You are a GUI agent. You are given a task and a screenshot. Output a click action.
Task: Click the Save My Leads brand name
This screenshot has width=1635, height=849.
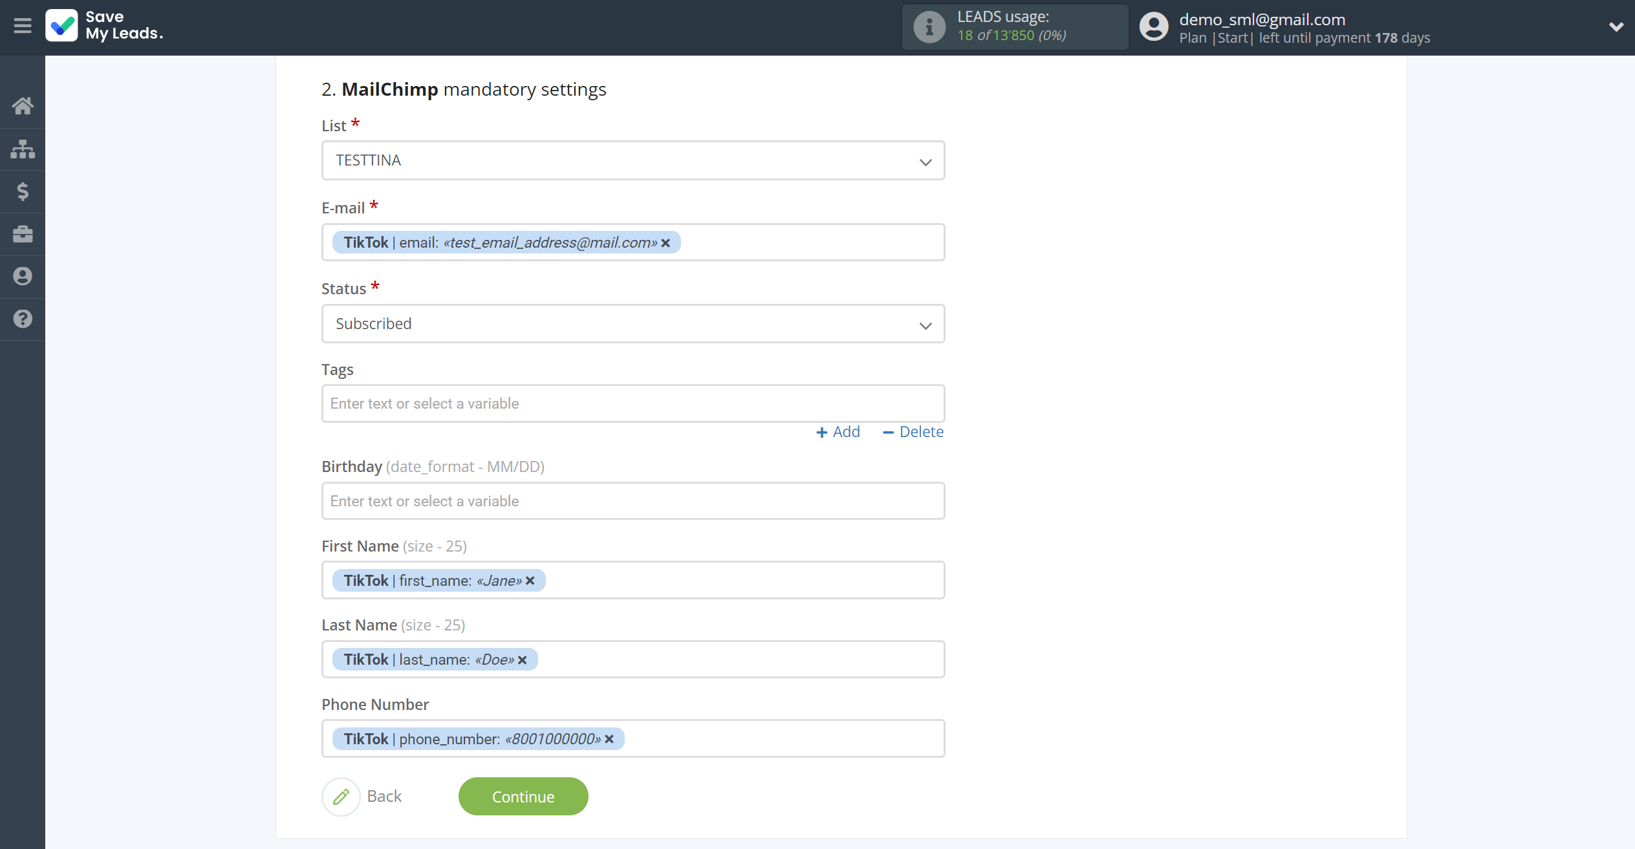tap(124, 25)
